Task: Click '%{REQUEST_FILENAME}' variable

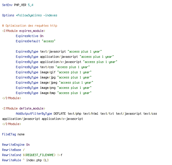Action: (39, 155)
